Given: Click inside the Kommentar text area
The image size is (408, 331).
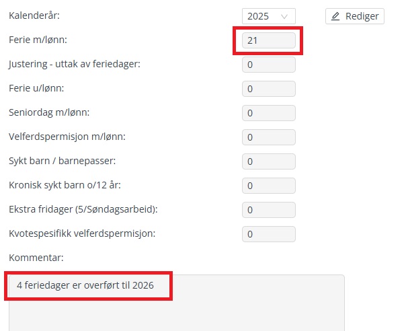Looking at the screenshot, I should click(x=176, y=309).
